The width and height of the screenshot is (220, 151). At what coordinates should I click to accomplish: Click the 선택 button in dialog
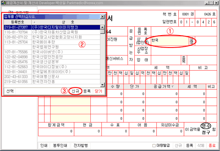click(10, 91)
